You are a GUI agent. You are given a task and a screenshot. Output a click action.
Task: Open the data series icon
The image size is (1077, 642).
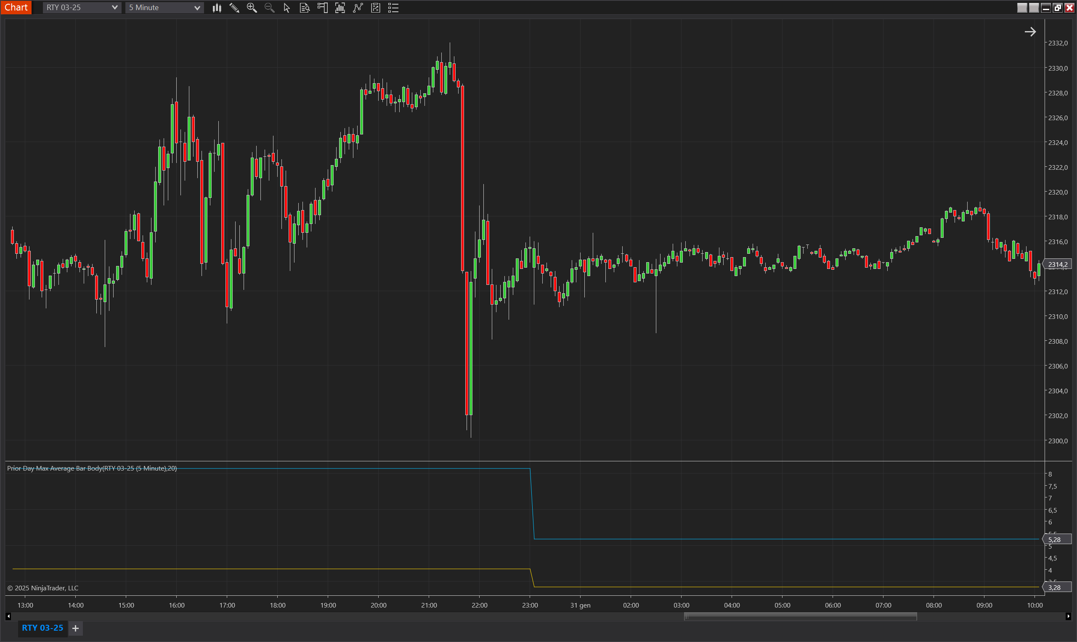(x=340, y=8)
